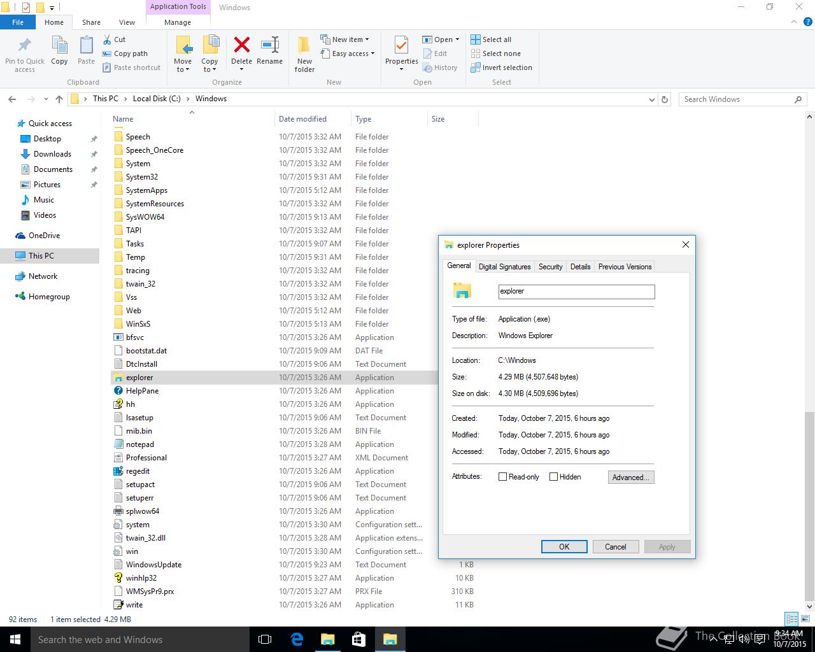Open the address bar history dropdown
This screenshot has width=815, height=652.
651,99
